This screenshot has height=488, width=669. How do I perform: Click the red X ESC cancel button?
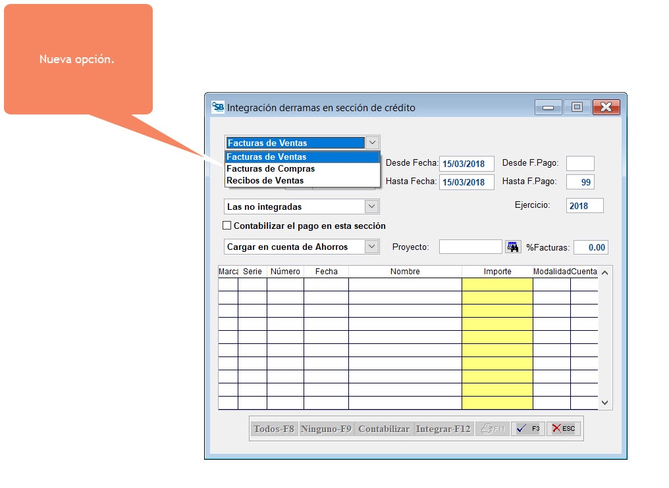point(564,429)
